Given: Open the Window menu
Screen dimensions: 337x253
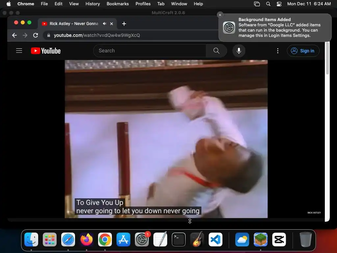Looking at the screenshot, I should pyautogui.click(x=179, y=4).
